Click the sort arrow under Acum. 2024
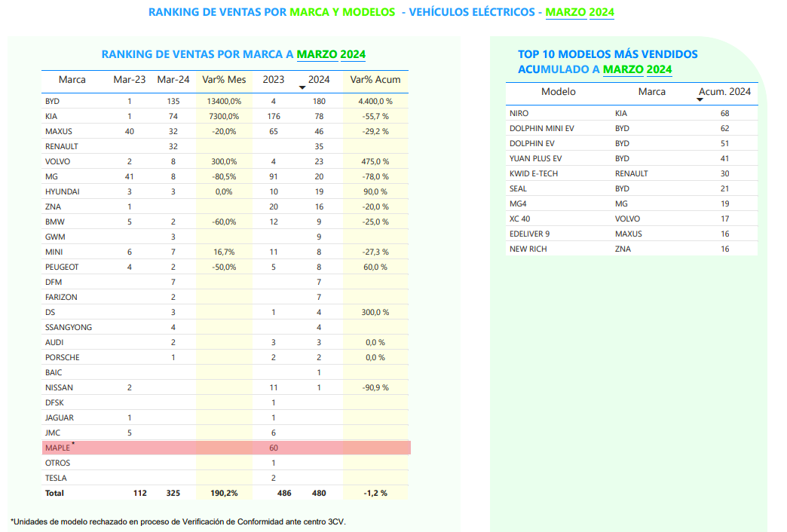 (x=700, y=100)
